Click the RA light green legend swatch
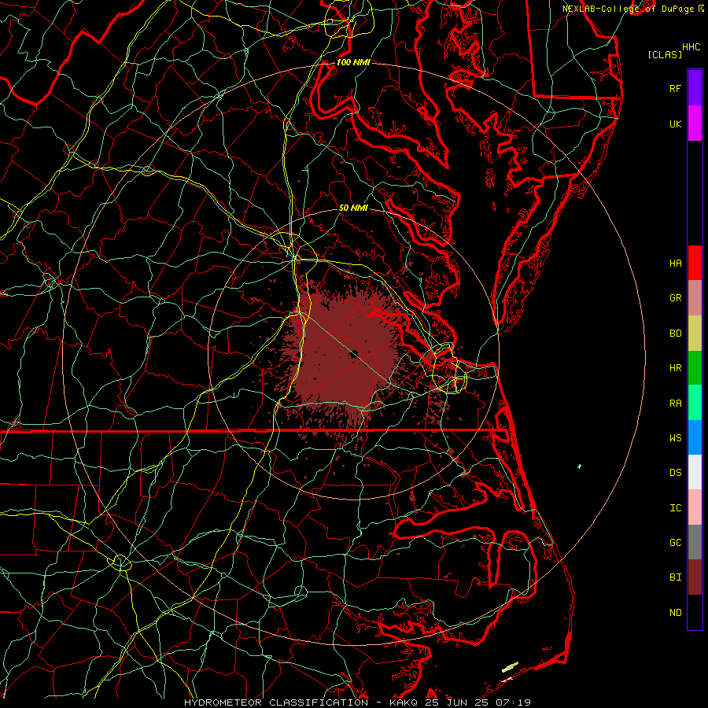 [x=695, y=402]
